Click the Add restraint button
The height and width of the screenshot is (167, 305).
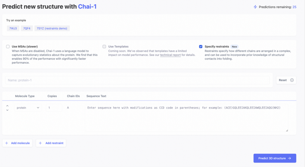pos(51,143)
